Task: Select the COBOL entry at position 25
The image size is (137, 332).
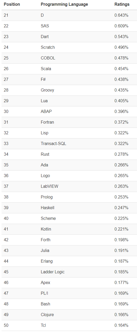Action: (x=69, y=58)
